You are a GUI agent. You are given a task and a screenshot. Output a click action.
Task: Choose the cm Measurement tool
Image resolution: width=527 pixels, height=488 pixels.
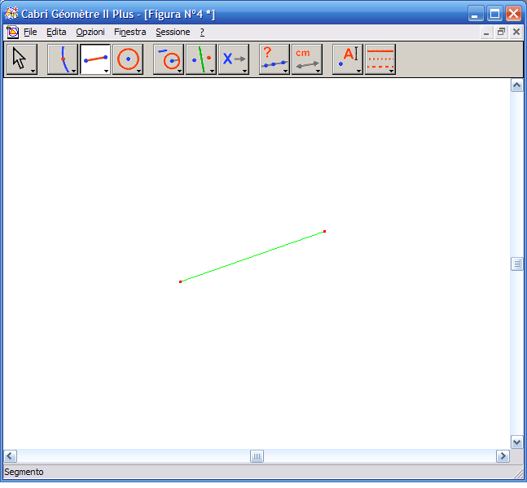(307, 59)
